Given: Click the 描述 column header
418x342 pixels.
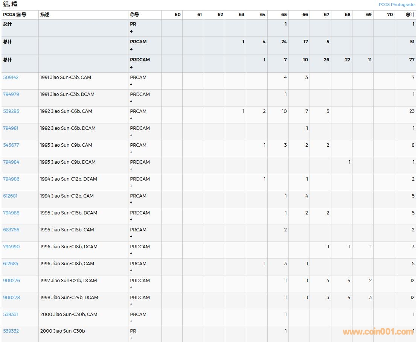Looking at the screenshot, I should click(x=45, y=15).
